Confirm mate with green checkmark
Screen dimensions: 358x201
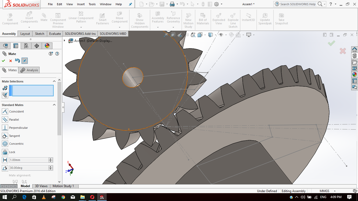[3, 61]
